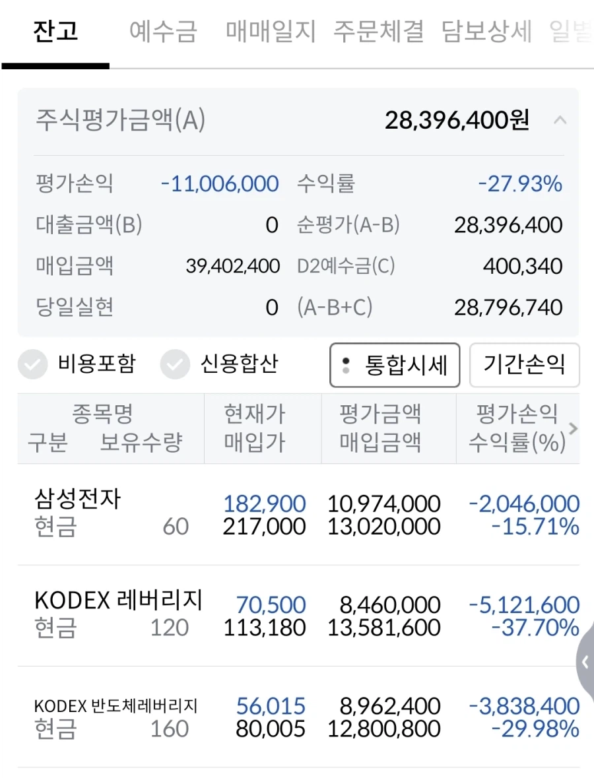Click the 통합시세 button
This screenshot has width=594, height=778.
[x=394, y=364]
